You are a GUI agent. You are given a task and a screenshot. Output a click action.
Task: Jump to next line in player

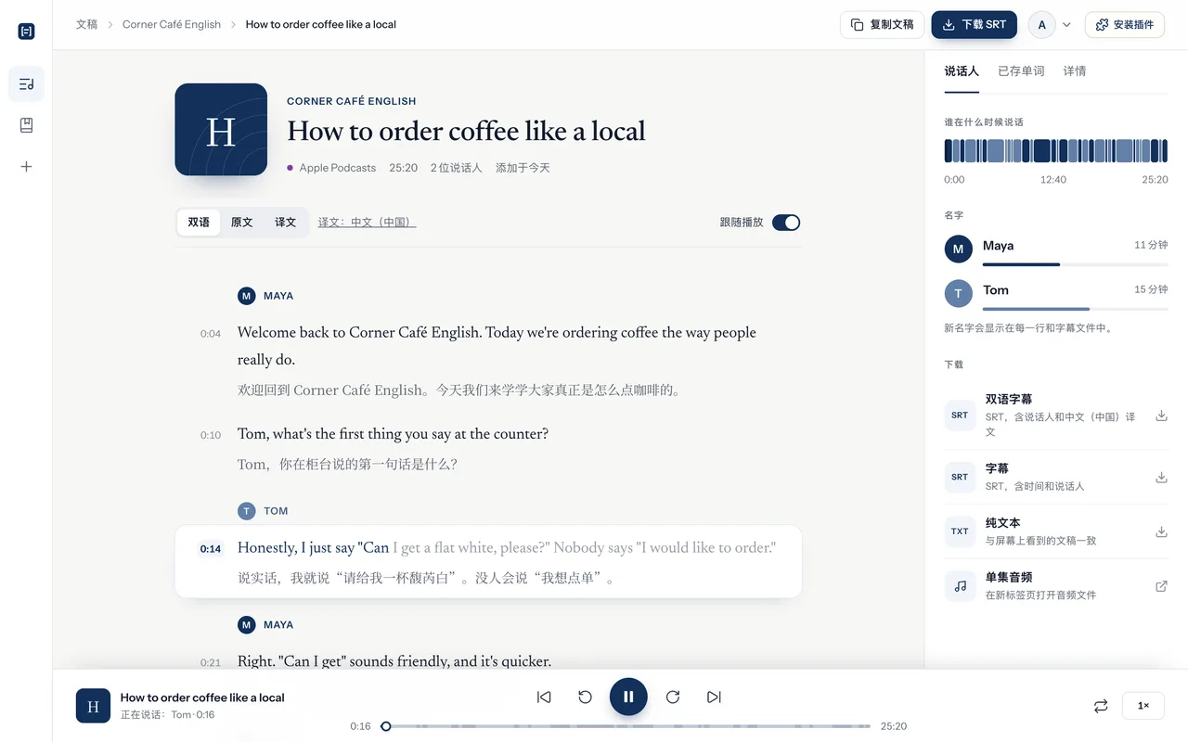point(714,697)
